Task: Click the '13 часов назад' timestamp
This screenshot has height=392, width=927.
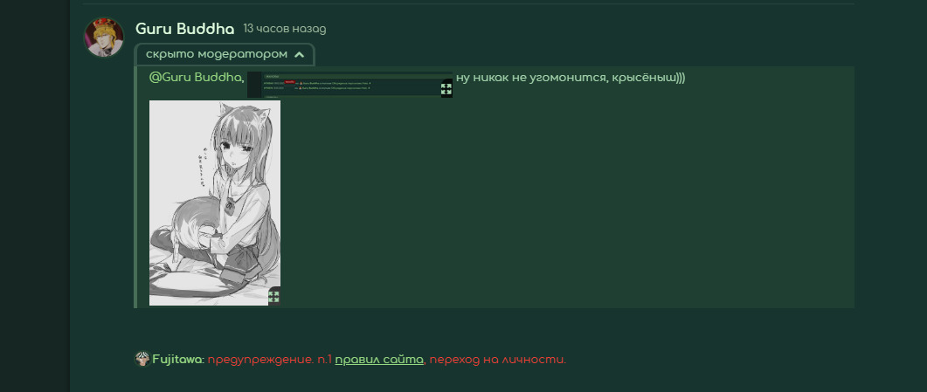Action: [285, 30]
